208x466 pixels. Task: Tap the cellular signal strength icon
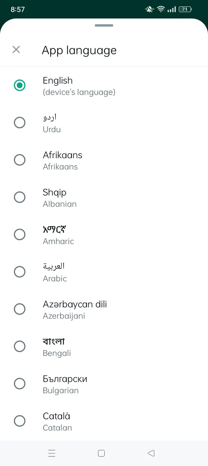click(172, 9)
